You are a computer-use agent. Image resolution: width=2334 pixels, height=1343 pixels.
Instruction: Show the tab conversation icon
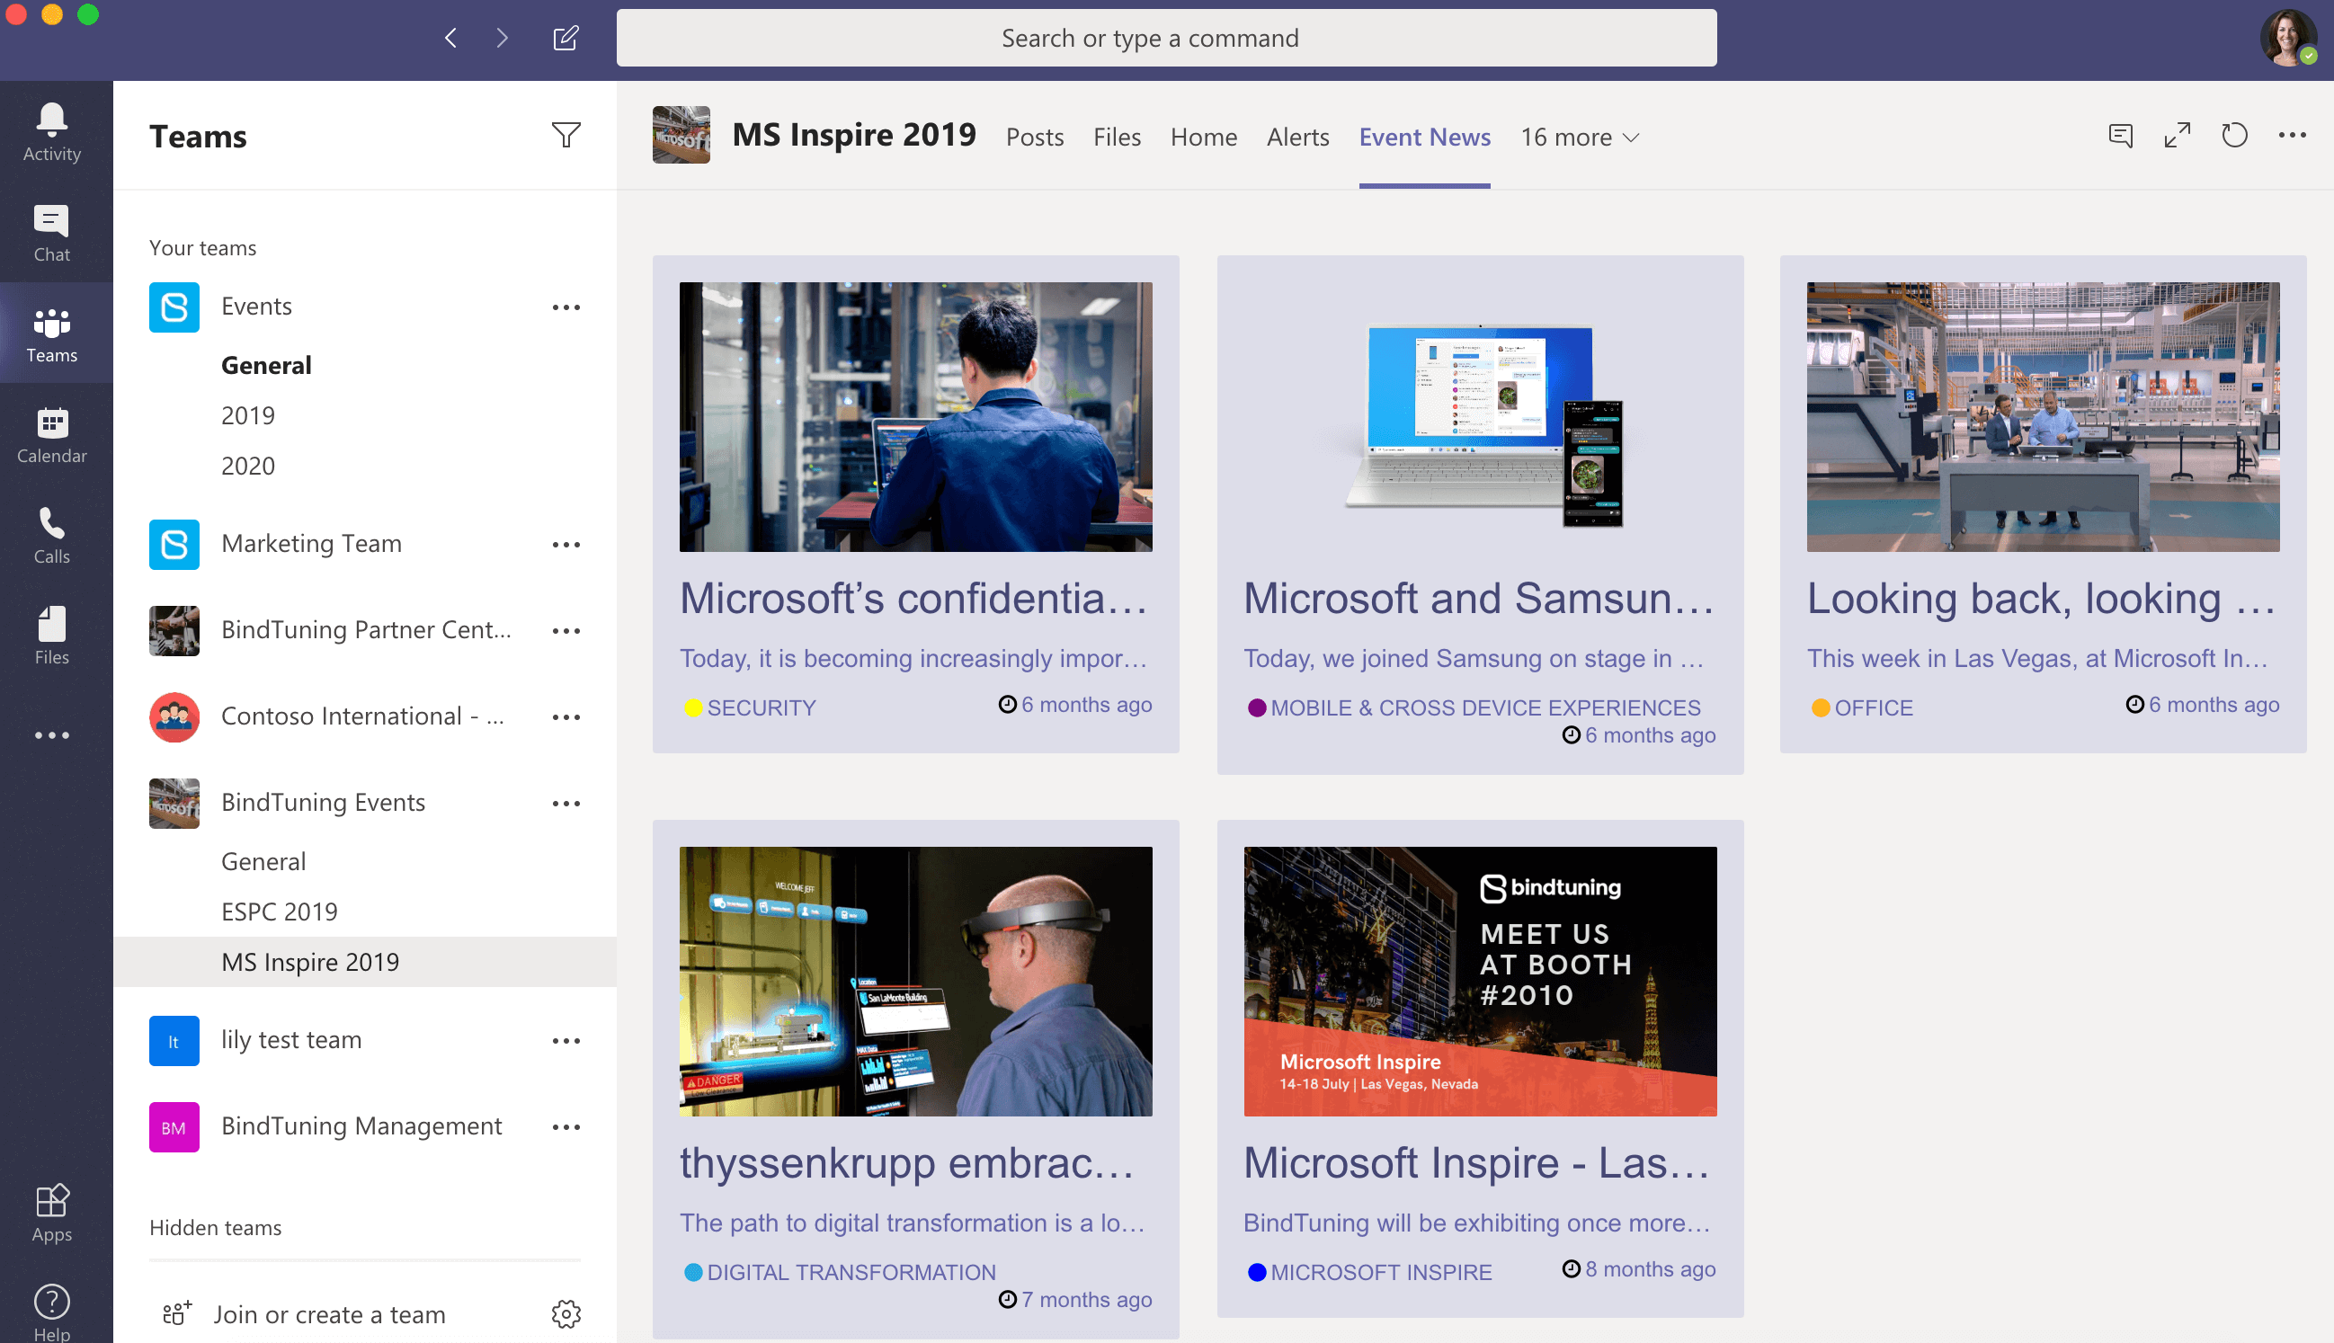pos(2120,136)
